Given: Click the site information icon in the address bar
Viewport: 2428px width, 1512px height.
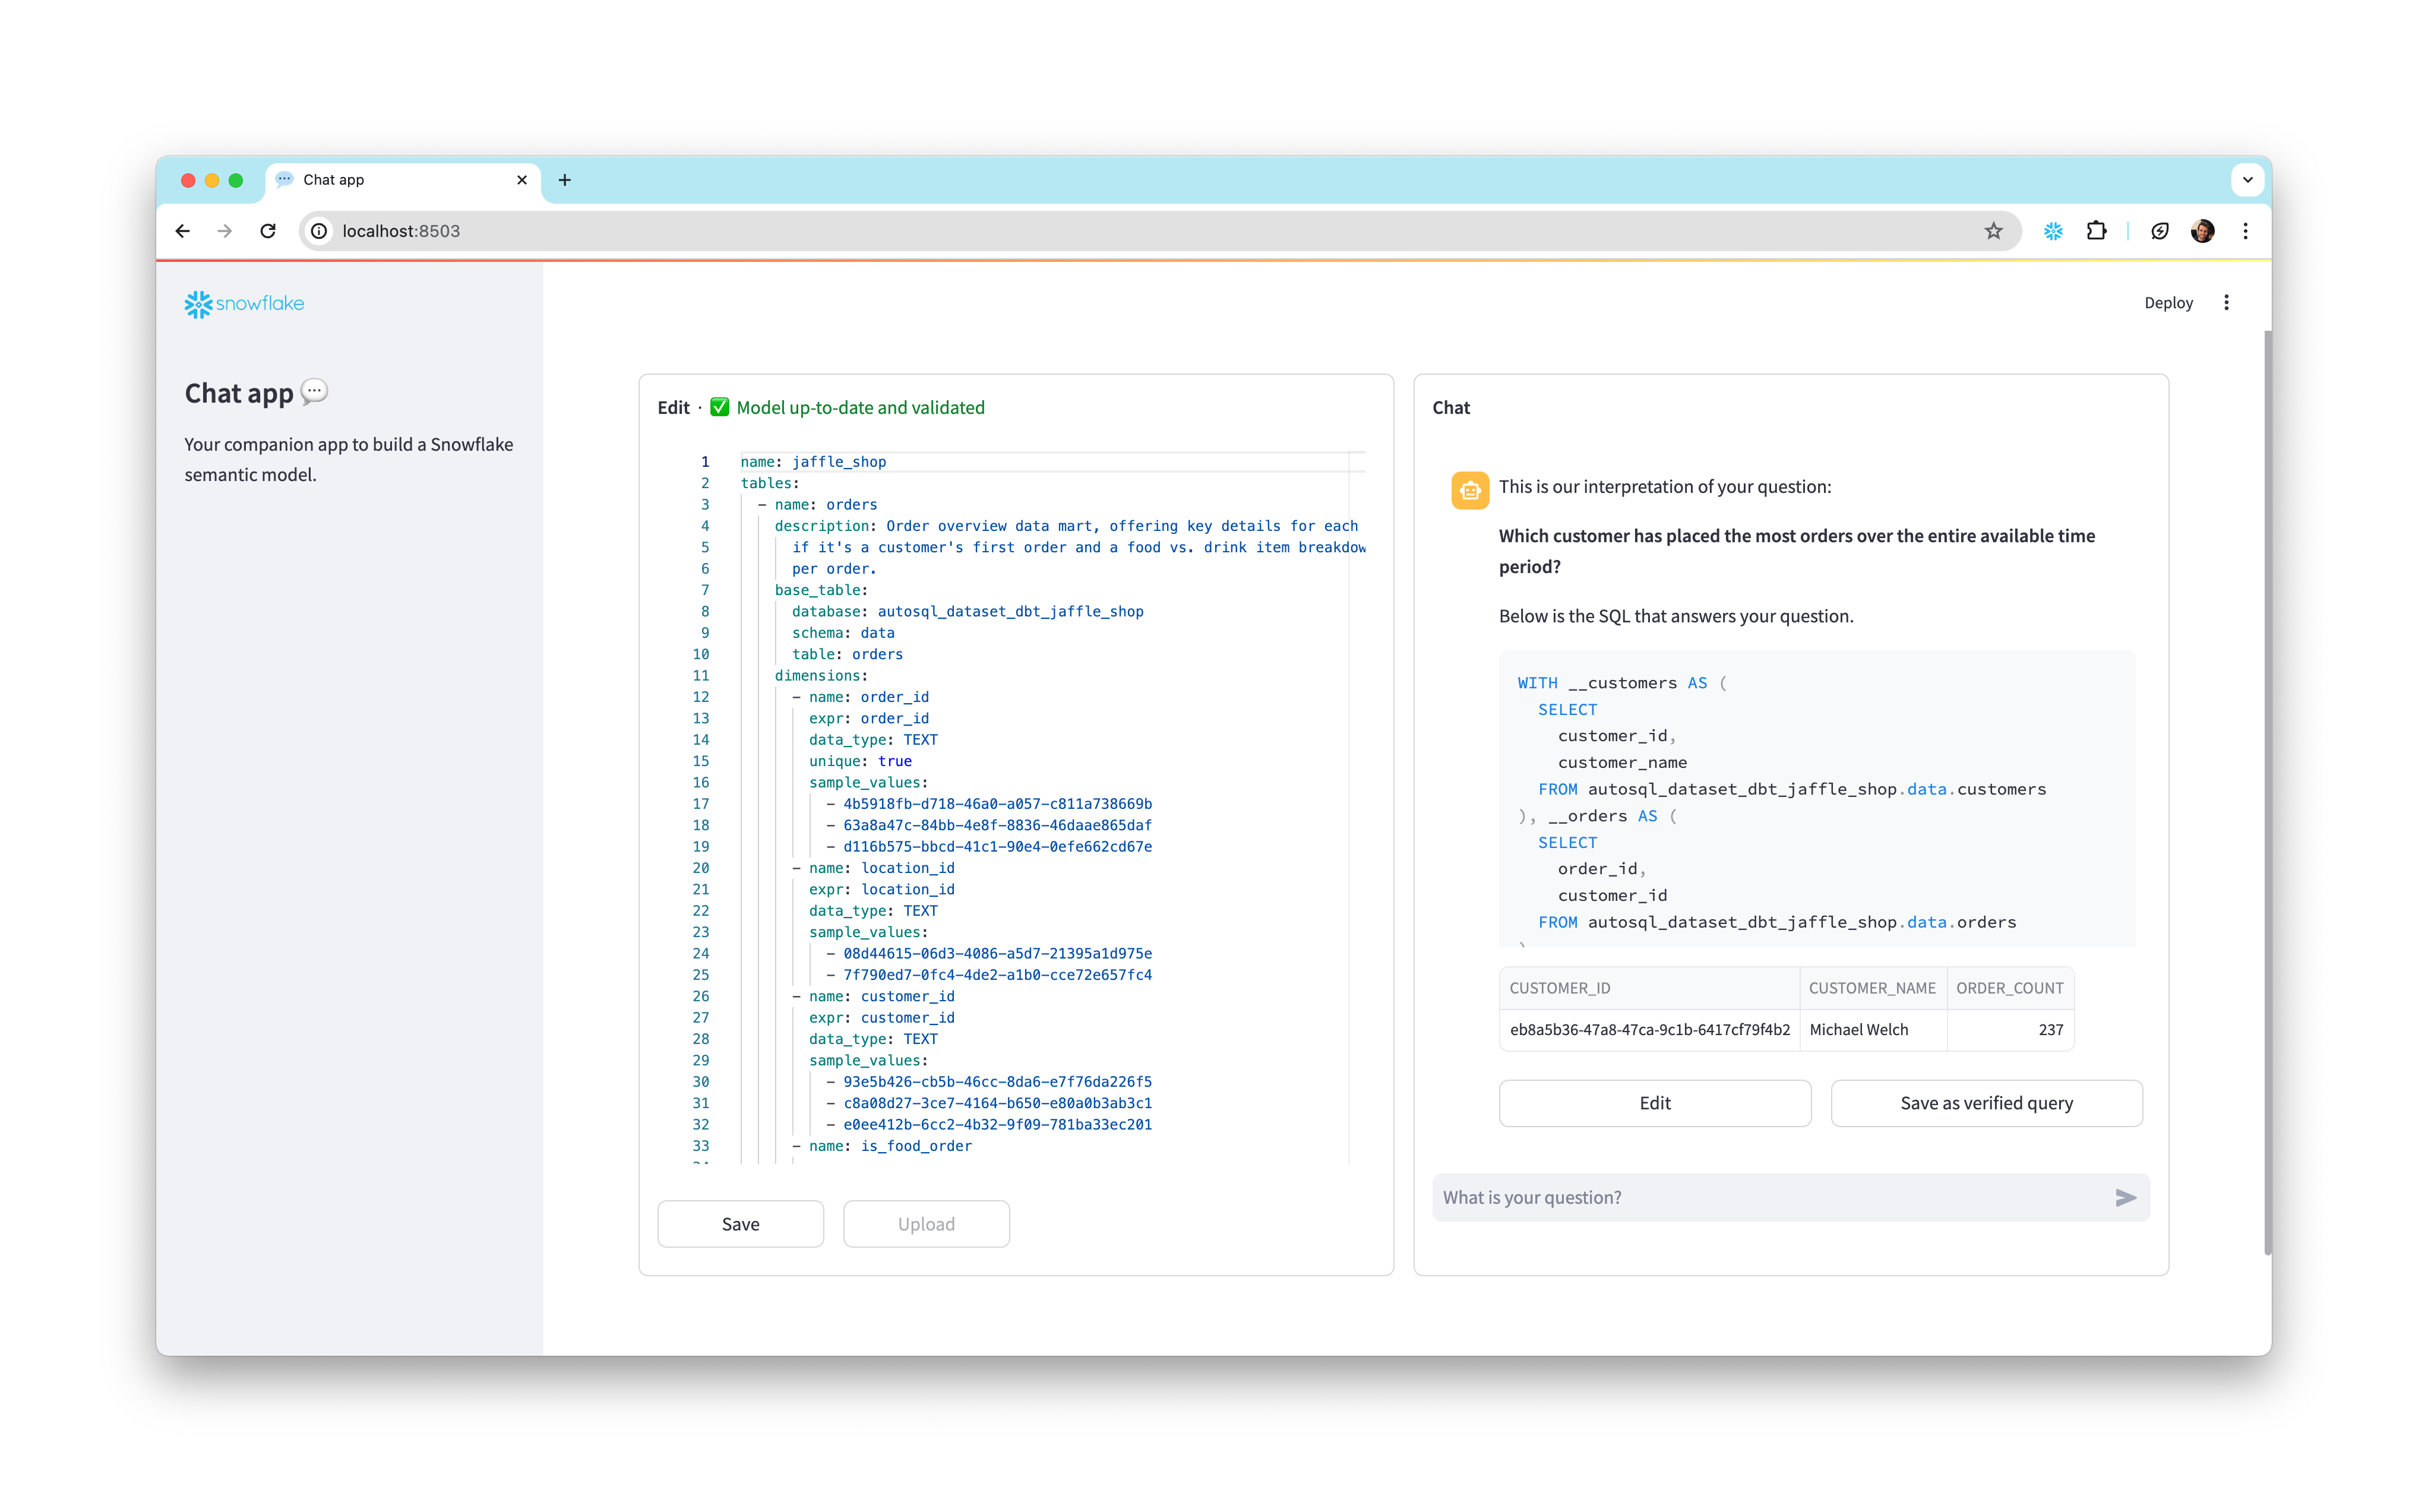Looking at the screenshot, I should pyautogui.click(x=318, y=230).
